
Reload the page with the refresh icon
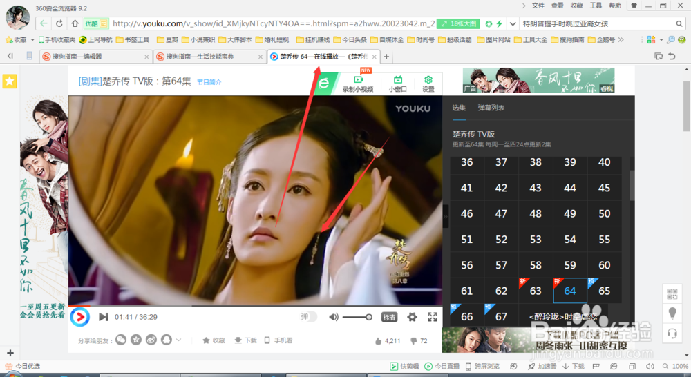(x=59, y=23)
